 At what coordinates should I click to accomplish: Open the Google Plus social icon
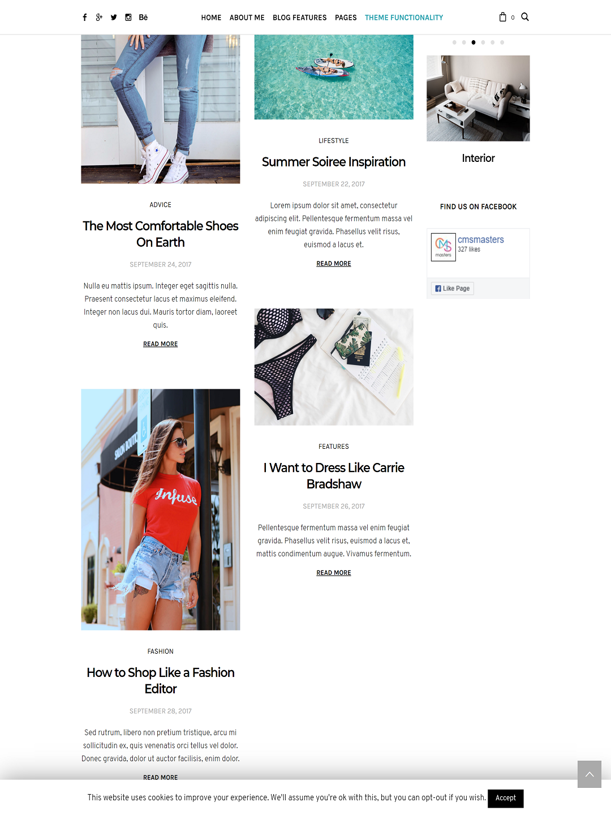point(99,18)
